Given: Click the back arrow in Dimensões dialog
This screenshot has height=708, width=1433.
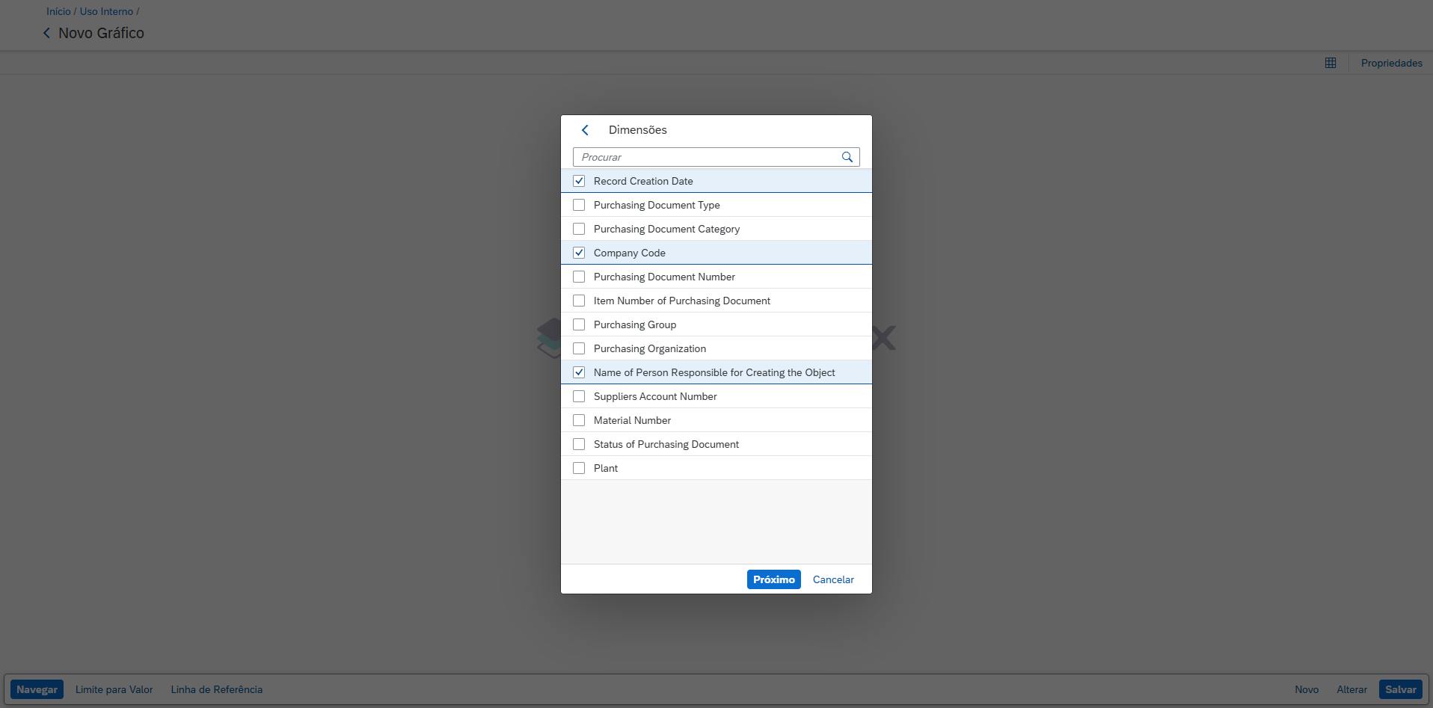Looking at the screenshot, I should [x=585, y=130].
